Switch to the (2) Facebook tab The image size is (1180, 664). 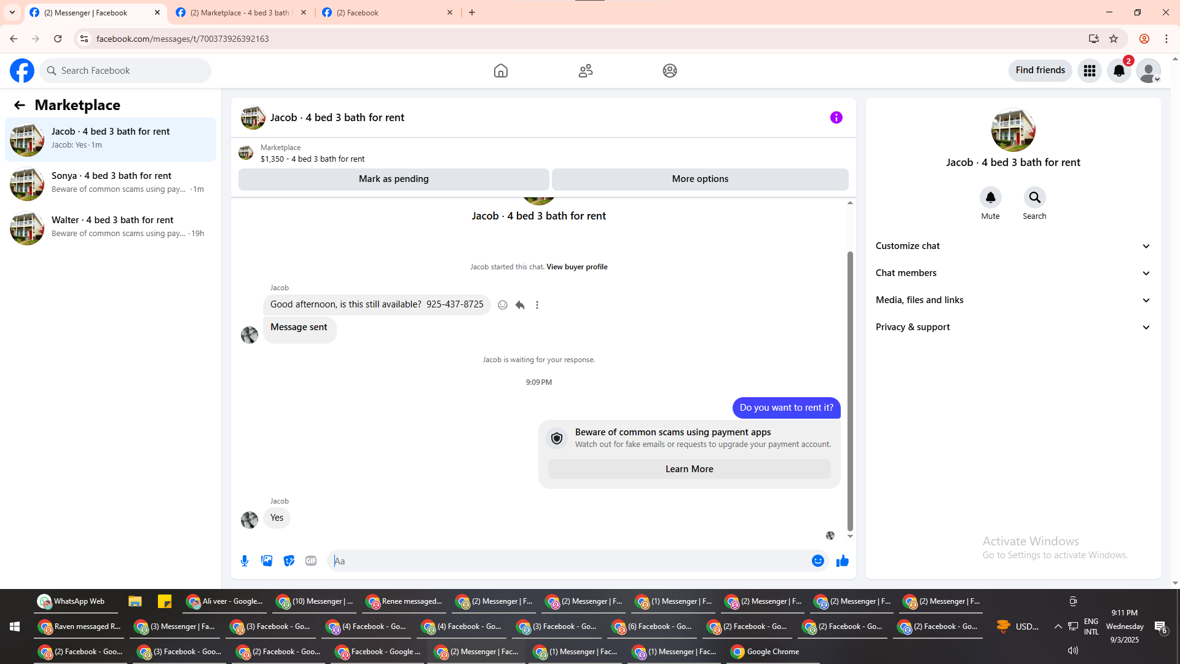click(x=388, y=12)
